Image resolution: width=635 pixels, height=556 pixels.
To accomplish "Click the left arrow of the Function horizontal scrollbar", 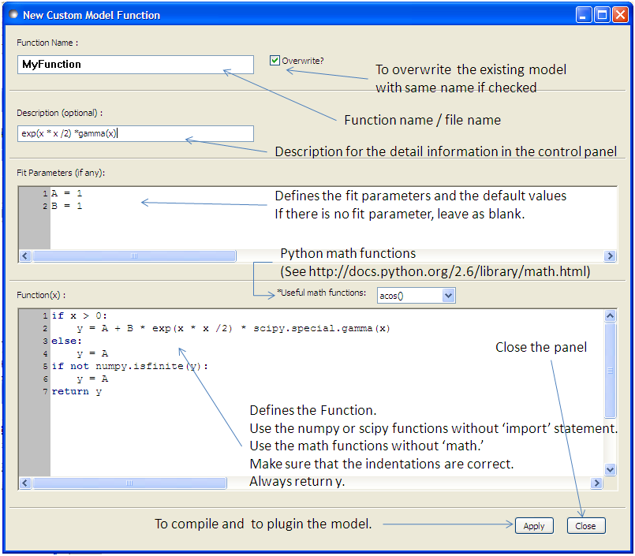I will click(24, 483).
